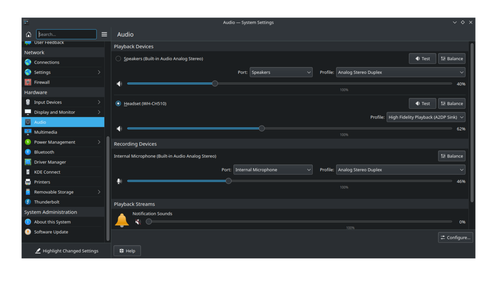
Task: Open Bluetooth settings in sidebar
Action: pyautogui.click(x=44, y=152)
